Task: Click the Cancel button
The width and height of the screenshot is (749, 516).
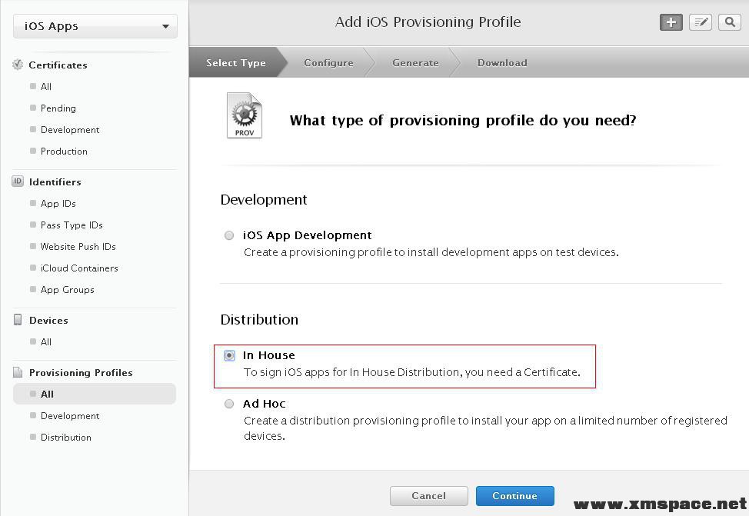Action: click(428, 496)
